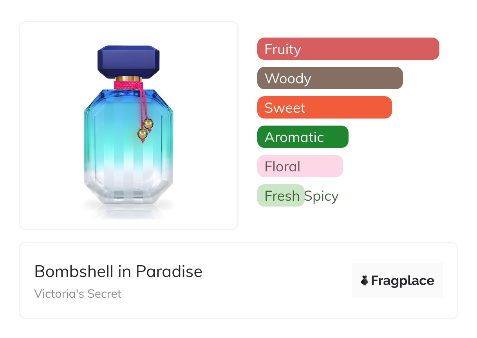Select the pink Floral accord bar

(x=300, y=166)
